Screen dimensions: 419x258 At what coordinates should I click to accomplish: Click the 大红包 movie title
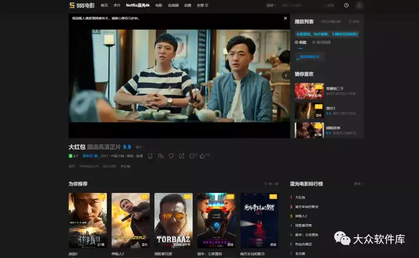point(77,147)
